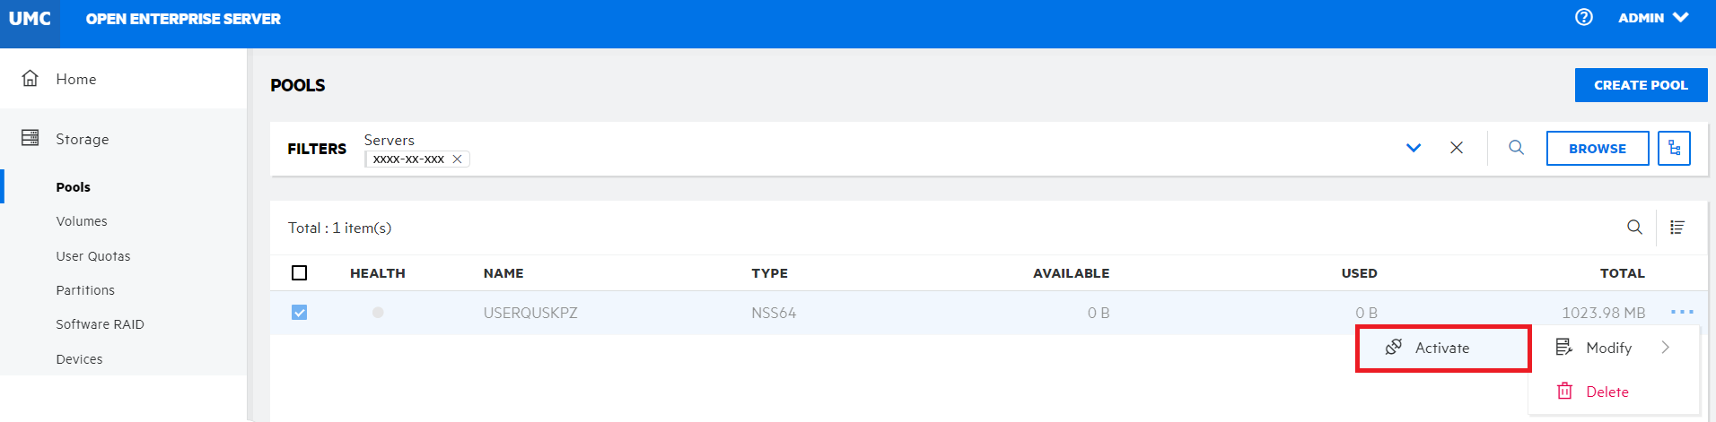This screenshot has height=422, width=1716.
Task: Expand the filters chevron
Action: (1414, 148)
